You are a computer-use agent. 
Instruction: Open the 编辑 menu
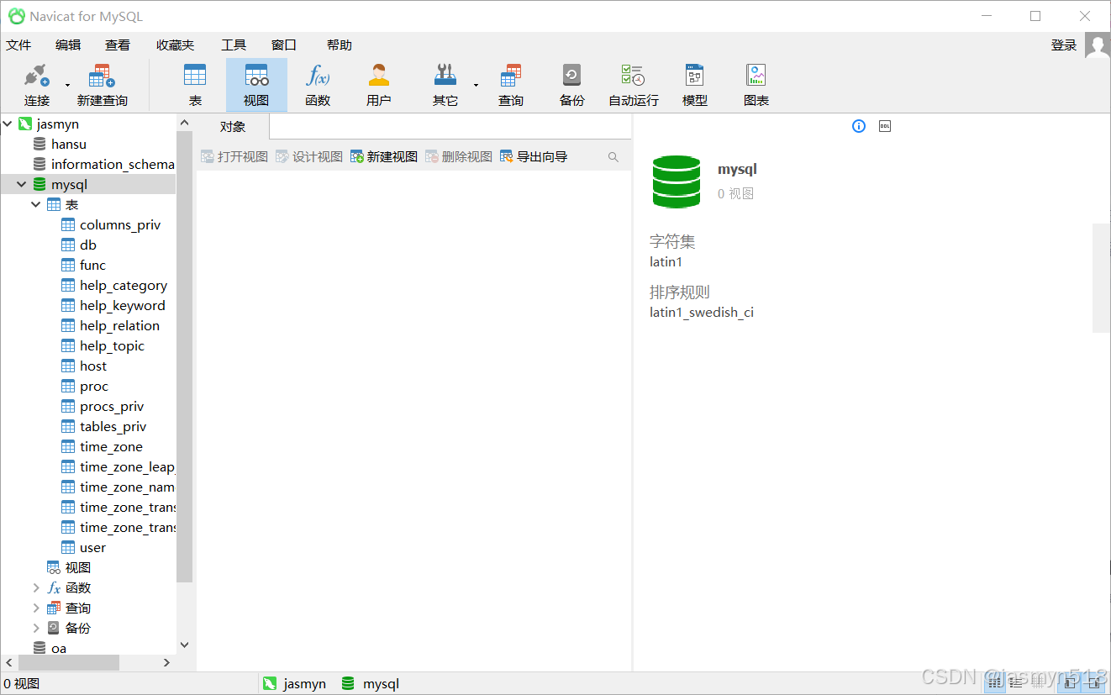pyautogui.click(x=68, y=45)
